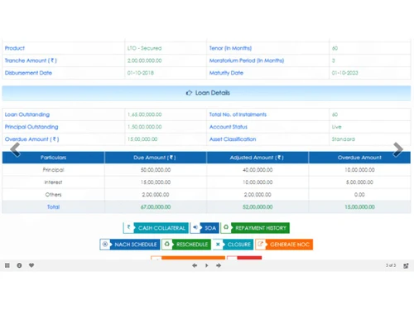Start slideshow with play triangle icon
The width and height of the screenshot is (414, 311).
click(206, 265)
